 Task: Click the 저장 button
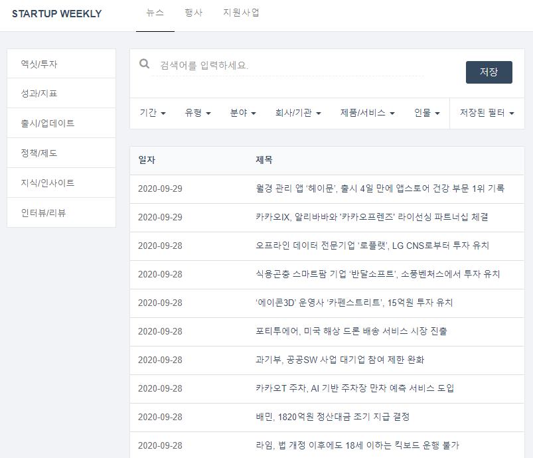tap(489, 72)
